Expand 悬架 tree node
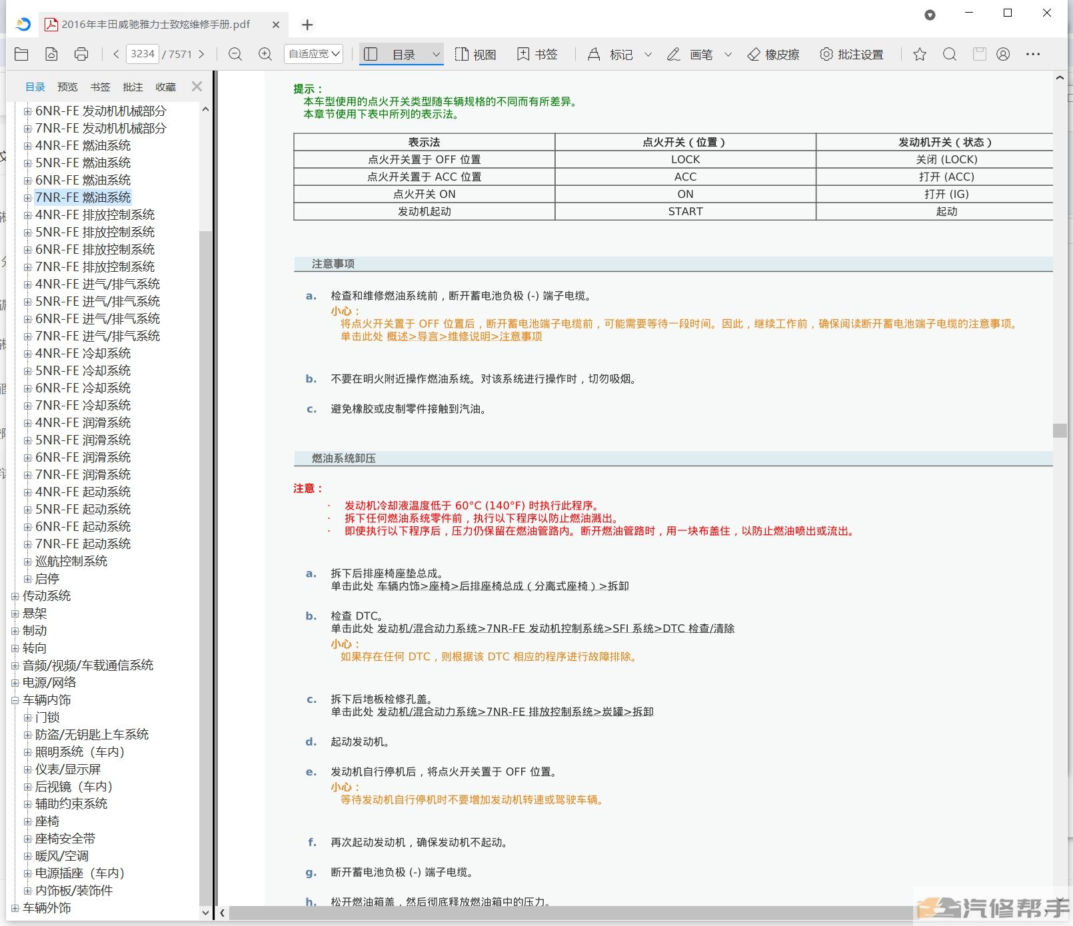Screen dimensions: 1073x926 [15, 614]
